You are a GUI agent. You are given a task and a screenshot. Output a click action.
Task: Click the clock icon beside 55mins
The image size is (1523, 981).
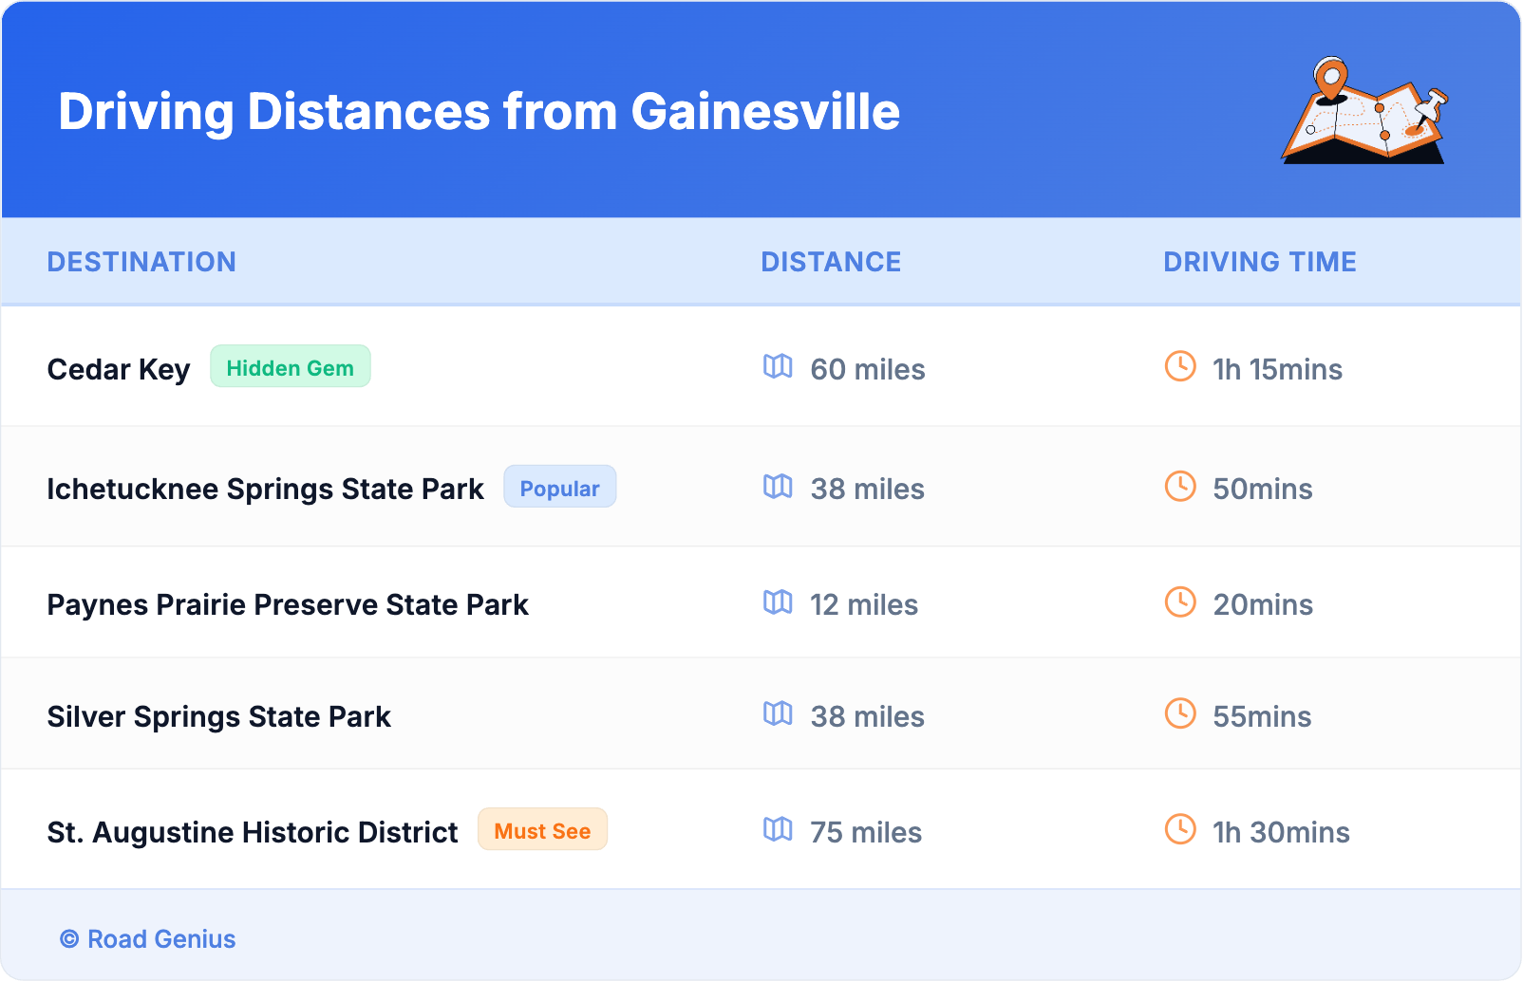click(x=1180, y=714)
